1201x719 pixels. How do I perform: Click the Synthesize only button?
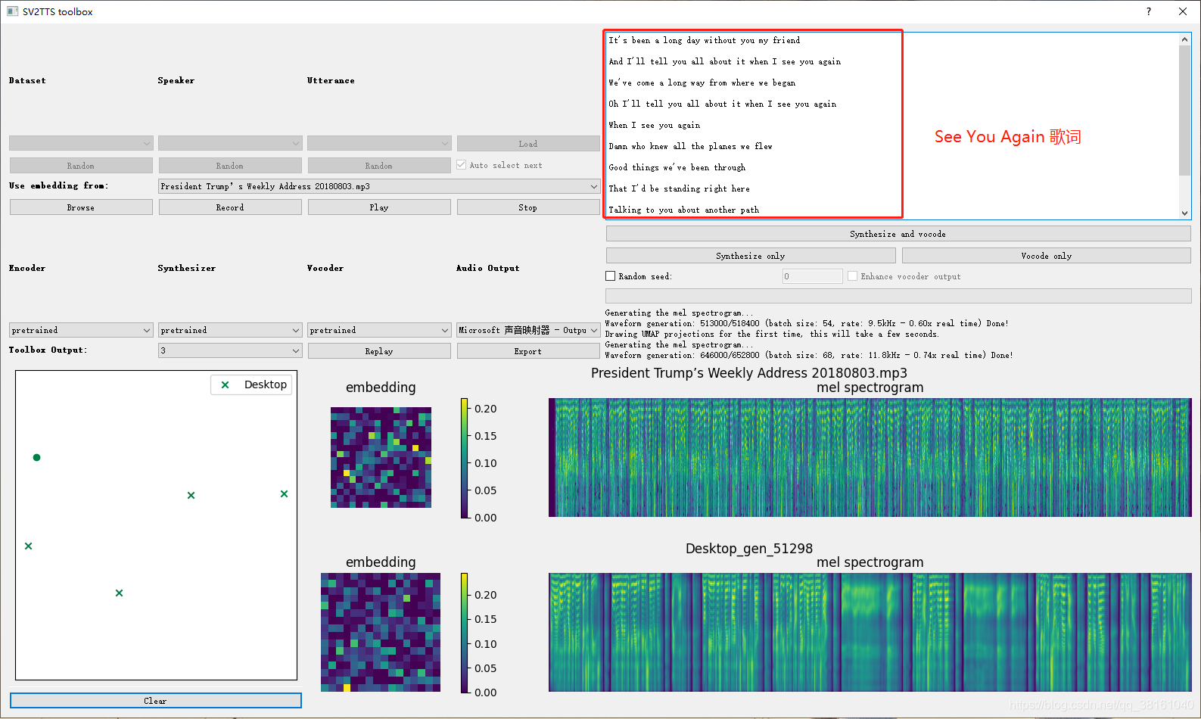[751, 256]
